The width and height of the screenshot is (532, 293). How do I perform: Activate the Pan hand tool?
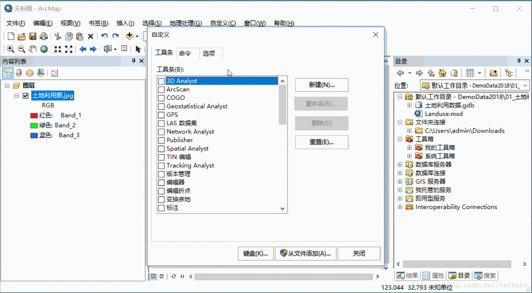33,49
